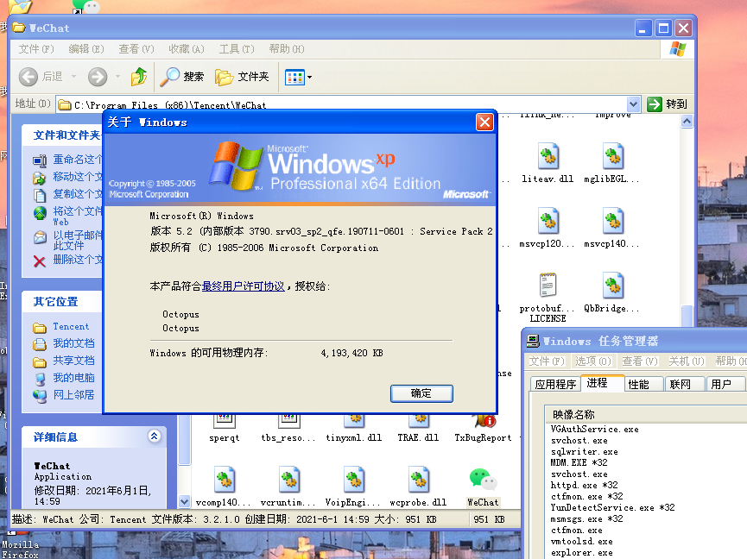Go up one folder level icon
Viewport: 747px width, 559px height.
click(x=139, y=77)
